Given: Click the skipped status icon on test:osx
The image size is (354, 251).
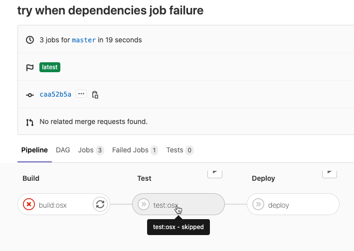Looking at the screenshot, I should 144,204.
